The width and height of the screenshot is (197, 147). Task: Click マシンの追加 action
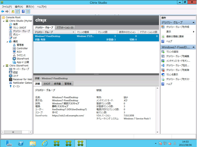[172, 52]
